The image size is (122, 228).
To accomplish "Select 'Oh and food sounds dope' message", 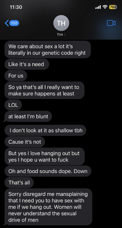I will pyautogui.click(x=48, y=171).
